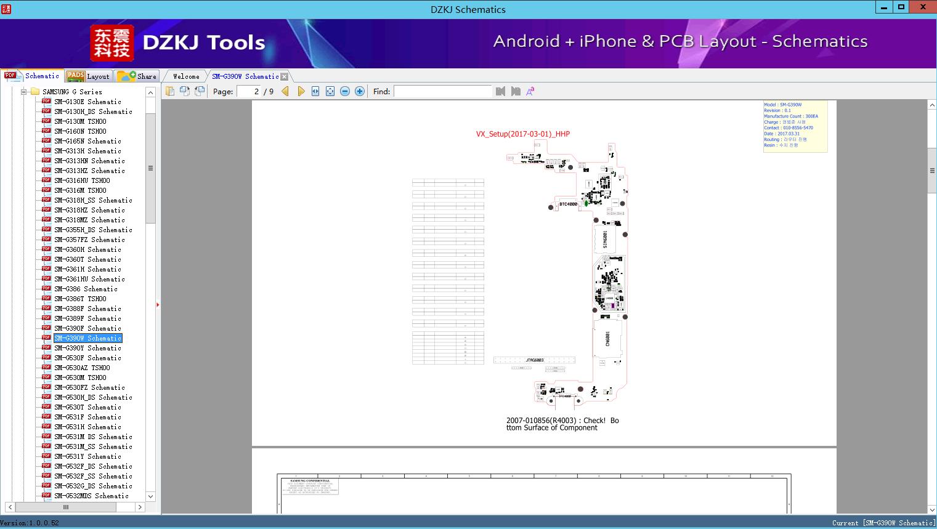Click the fit page icon
The height and width of the screenshot is (529, 937).
(330, 91)
